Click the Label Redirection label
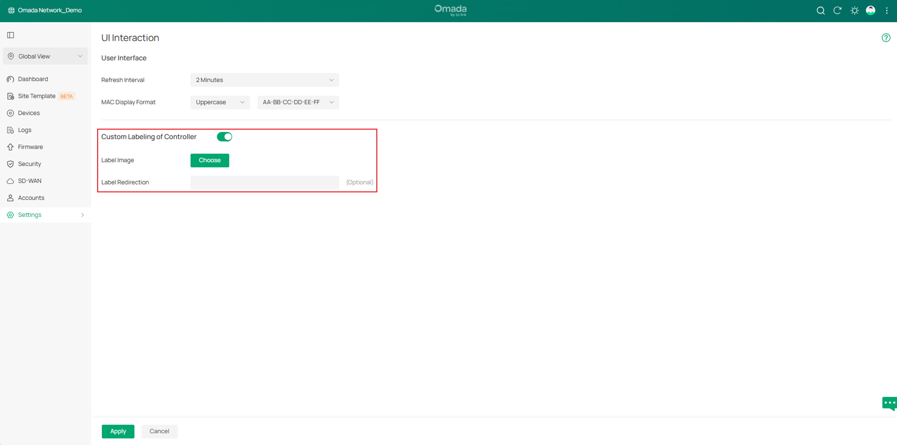897x445 pixels. (125, 182)
